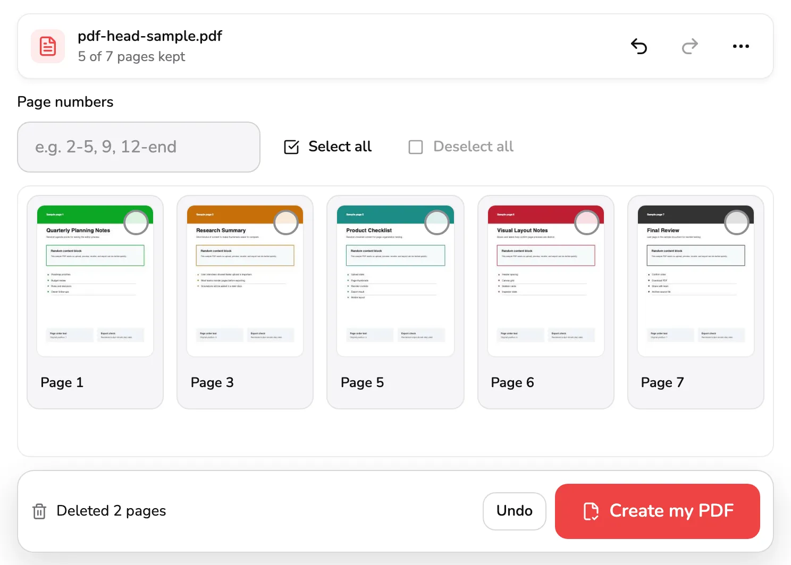
Task: Click the trash icon beside Deleted 2 pages
Action: pyautogui.click(x=39, y=511)
